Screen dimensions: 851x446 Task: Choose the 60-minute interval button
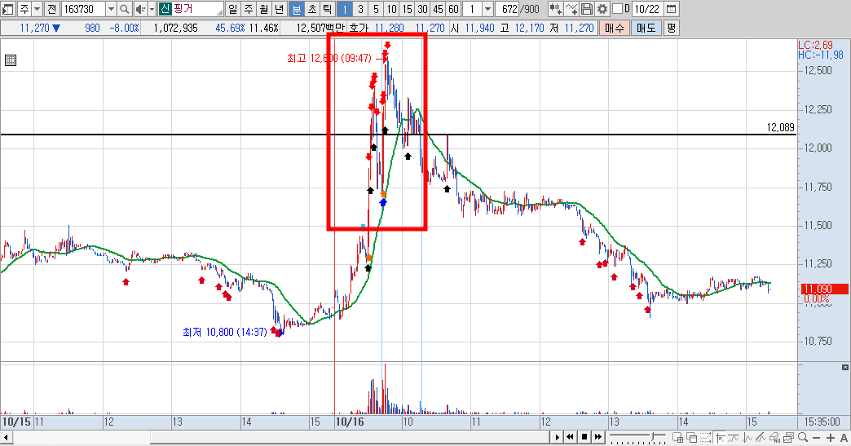tap(454, 9)
